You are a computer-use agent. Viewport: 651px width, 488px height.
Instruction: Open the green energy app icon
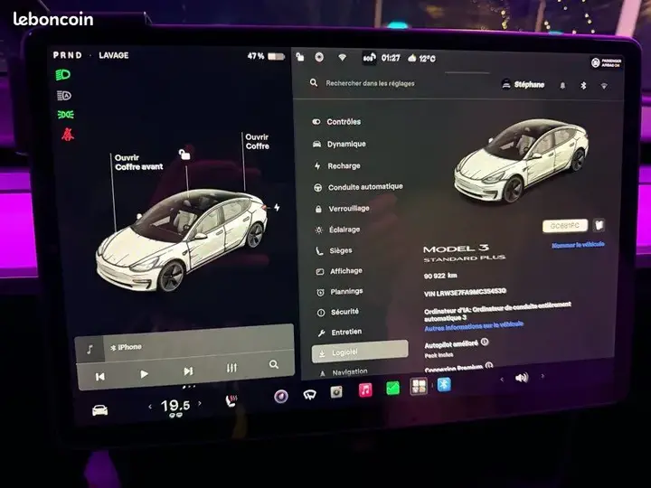[x=392, y=388]
